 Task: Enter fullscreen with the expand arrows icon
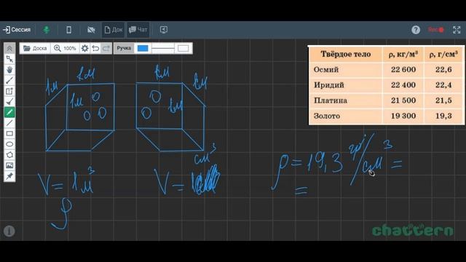pyautogui.click(x=457, y=30)
